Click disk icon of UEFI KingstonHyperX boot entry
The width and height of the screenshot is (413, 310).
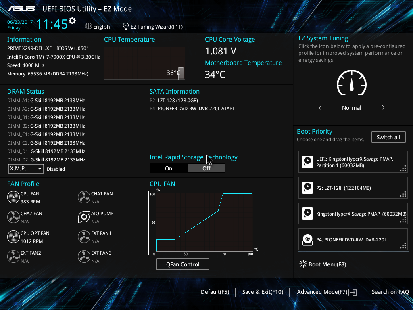tap(307, 162)
